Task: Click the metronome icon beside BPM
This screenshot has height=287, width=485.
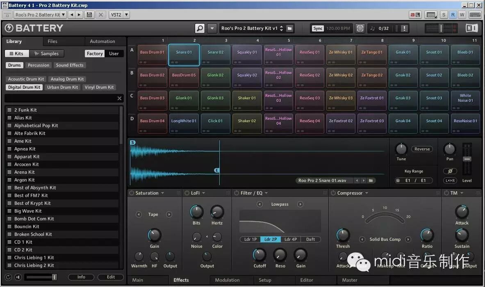Action: point(360,28)
